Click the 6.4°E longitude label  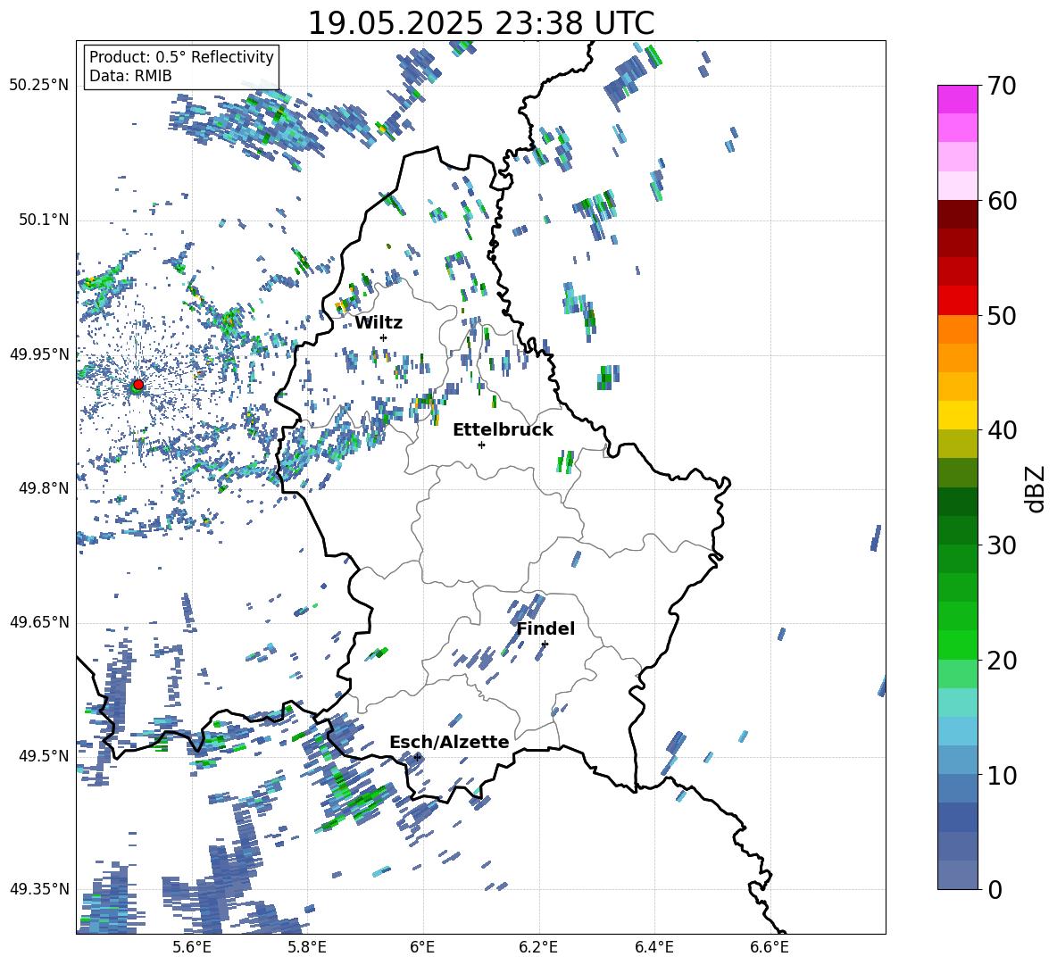pos(653,947)
